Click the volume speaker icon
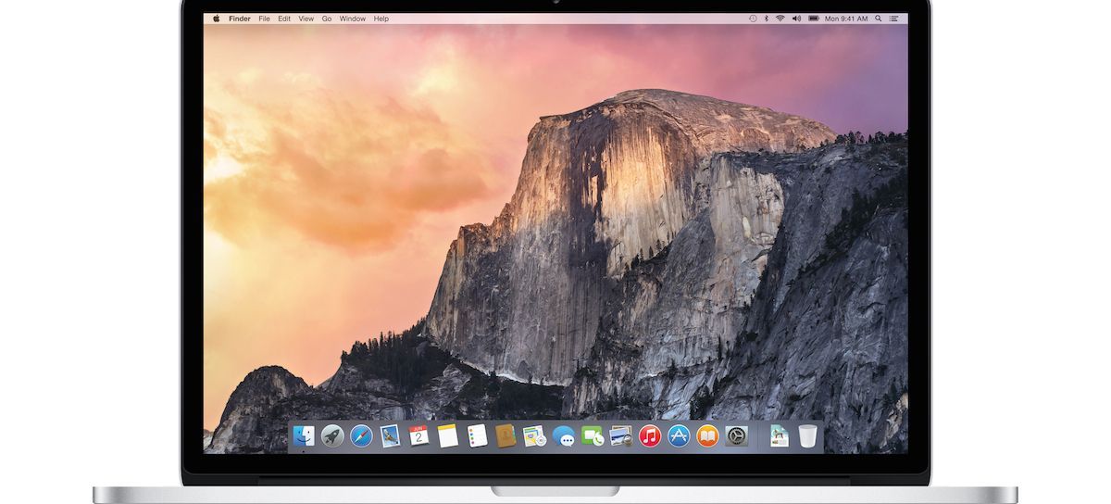This screenshot has height=504, width=1111. pyautogui.click(x=796, y=19)
